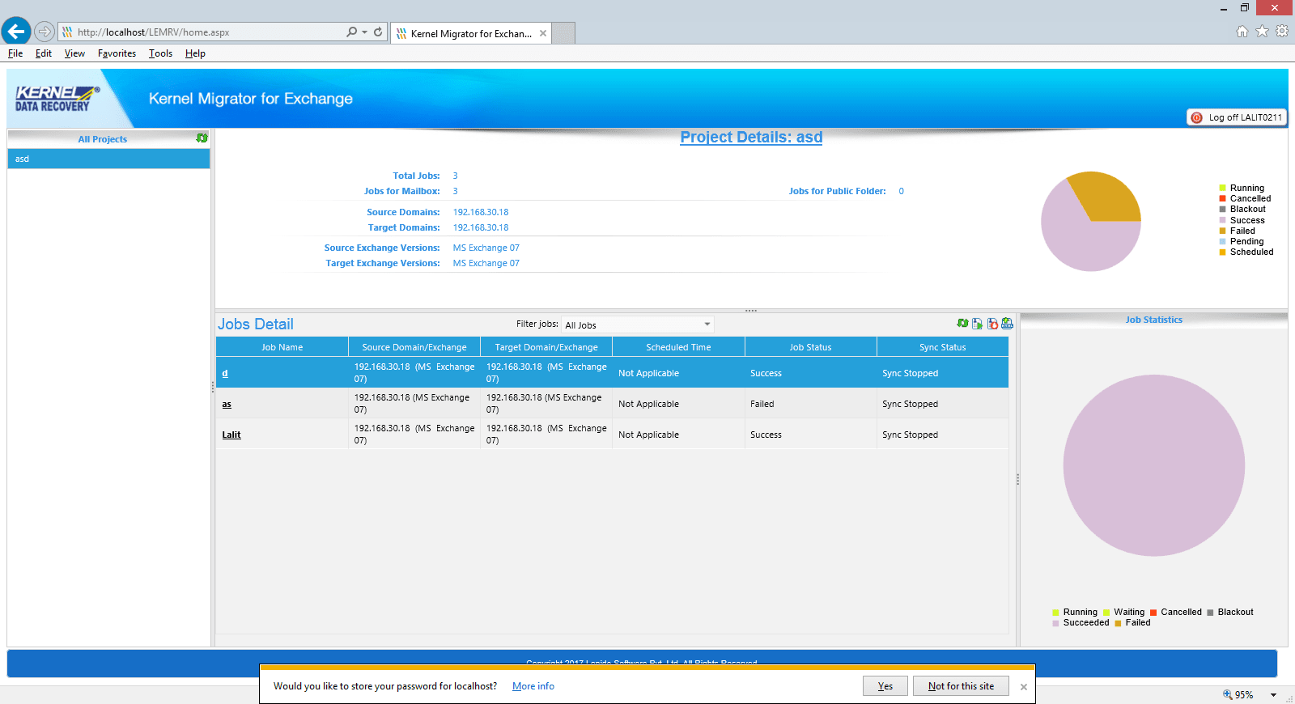Open the View menu

pos(74,53)
